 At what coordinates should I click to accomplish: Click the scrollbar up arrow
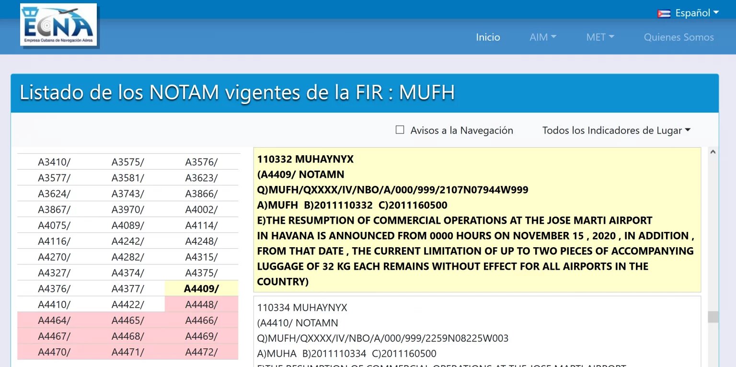(x=713, y=152)
